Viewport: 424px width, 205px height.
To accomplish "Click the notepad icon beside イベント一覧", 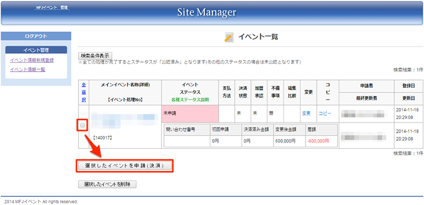I will (229, 38).
